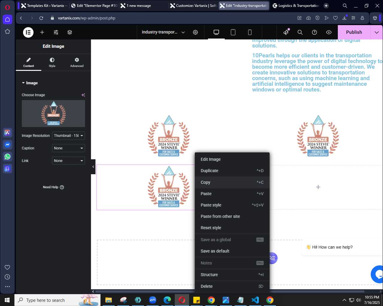Choose Copy in context menu
The height and width of the screenshot is (306, 383).
[232, 182]
